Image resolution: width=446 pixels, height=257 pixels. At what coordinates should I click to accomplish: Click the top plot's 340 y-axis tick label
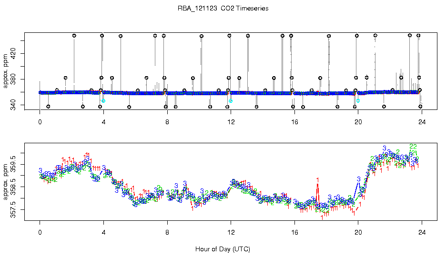(x=13, y=105)
